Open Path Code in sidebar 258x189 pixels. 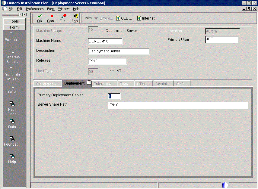(x=12, y=104)
